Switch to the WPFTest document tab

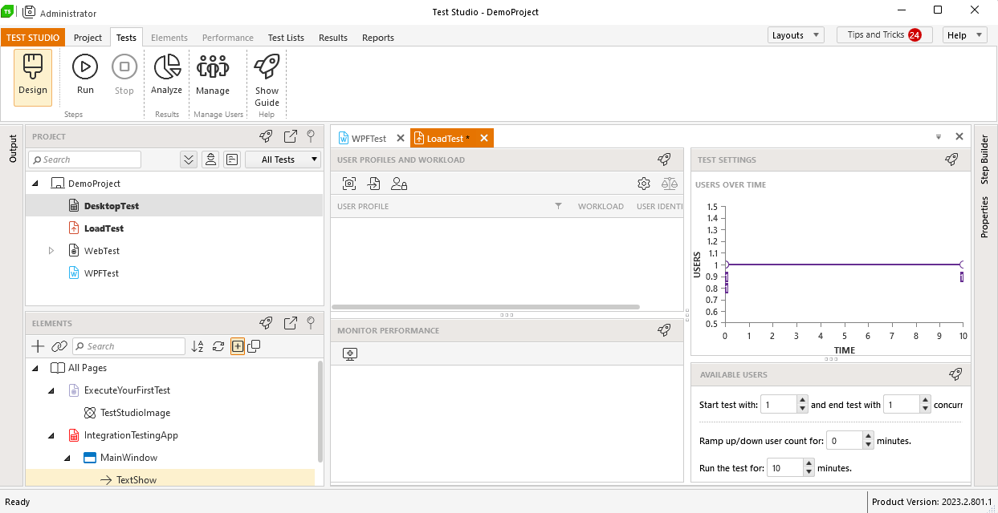tap(369, 139)
